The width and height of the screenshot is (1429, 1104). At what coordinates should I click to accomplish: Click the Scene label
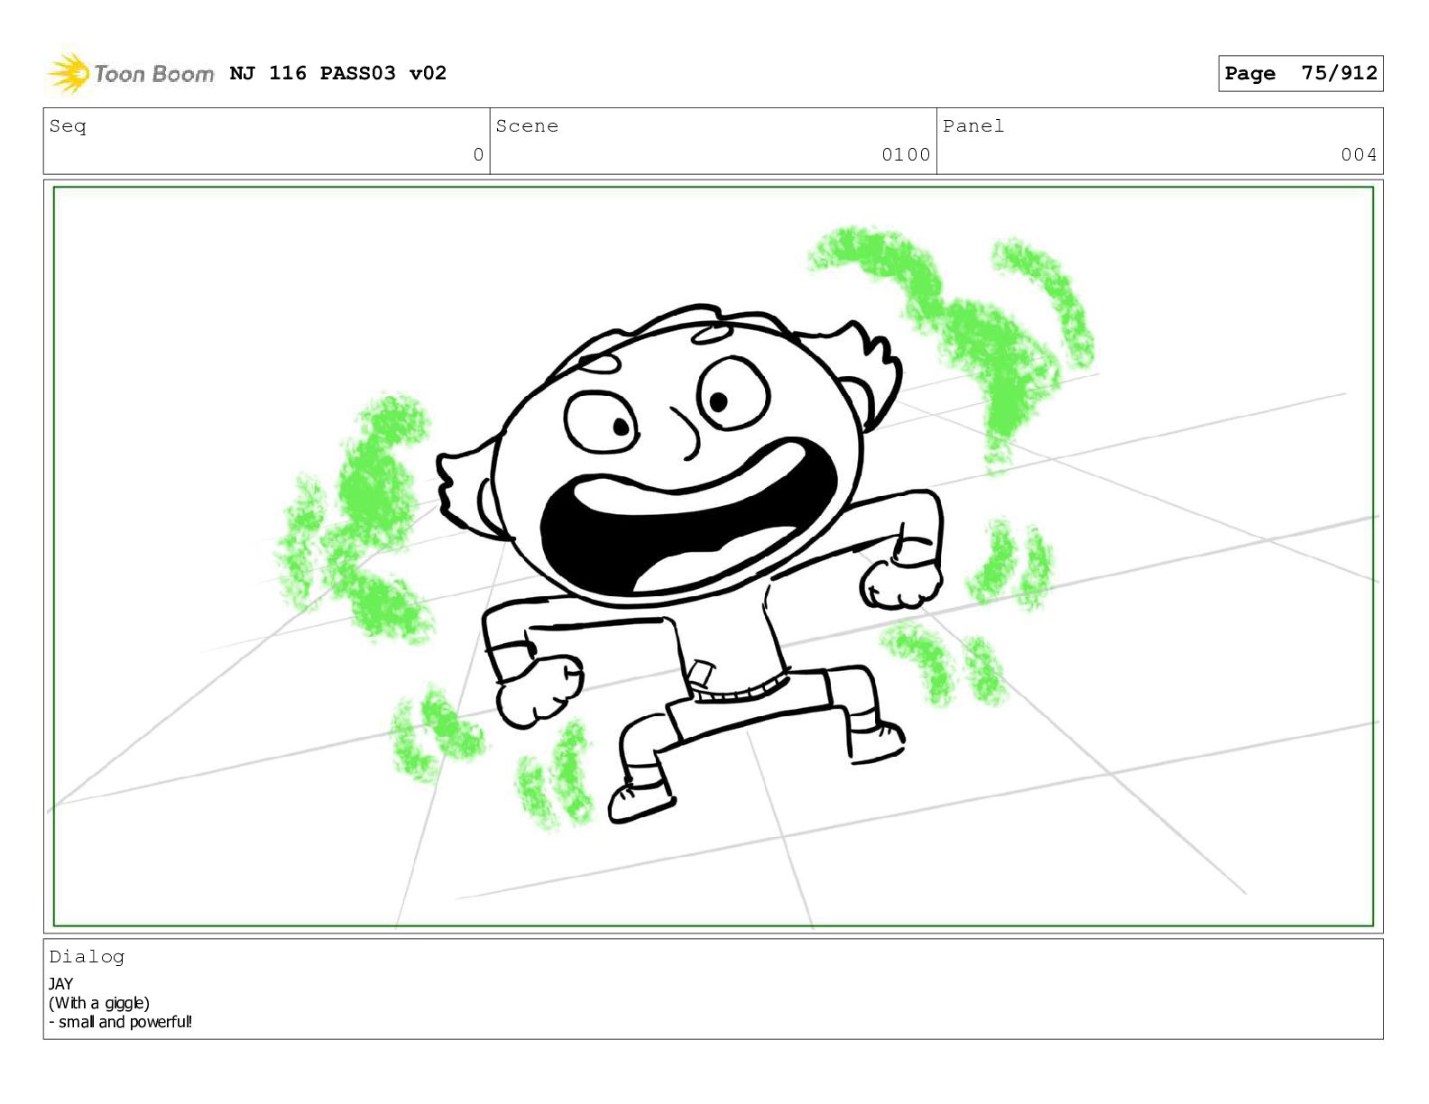point(527,126)
